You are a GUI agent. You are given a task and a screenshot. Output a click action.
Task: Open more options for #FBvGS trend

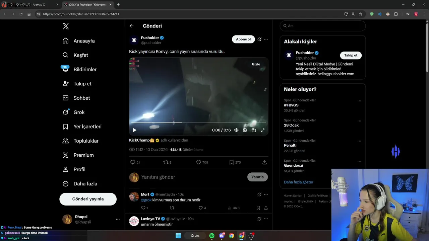pyautogui.click(x=359, y=101)
